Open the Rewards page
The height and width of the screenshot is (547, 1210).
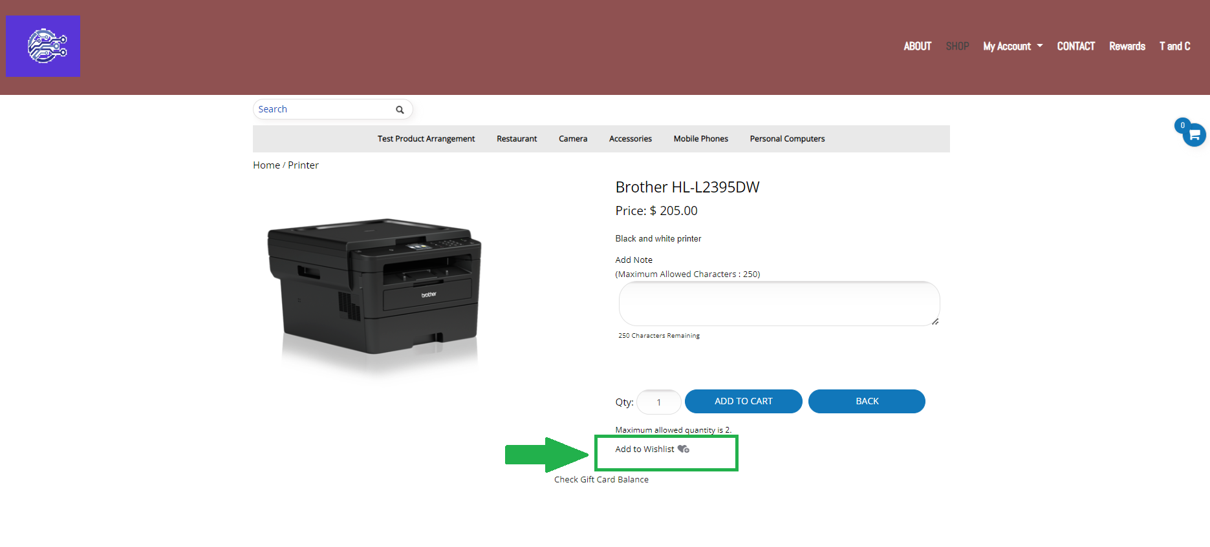(1127, 46)
